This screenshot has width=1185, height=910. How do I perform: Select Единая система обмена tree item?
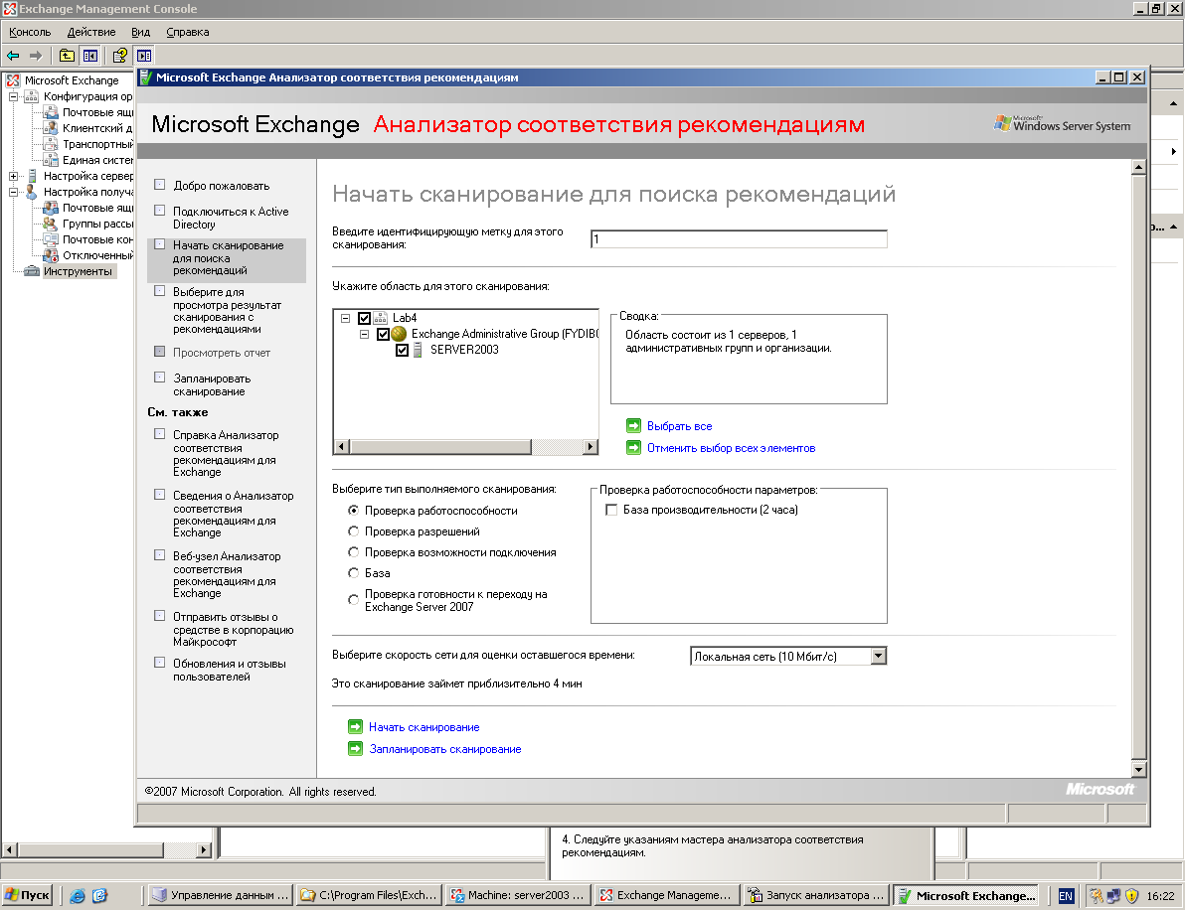pos(97,160)
